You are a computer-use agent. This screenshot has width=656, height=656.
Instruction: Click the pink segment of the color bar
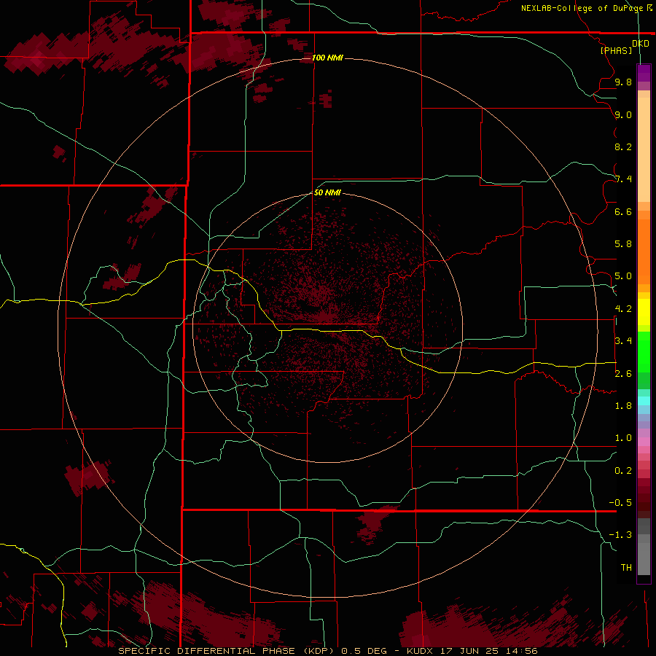click(644, 442)
